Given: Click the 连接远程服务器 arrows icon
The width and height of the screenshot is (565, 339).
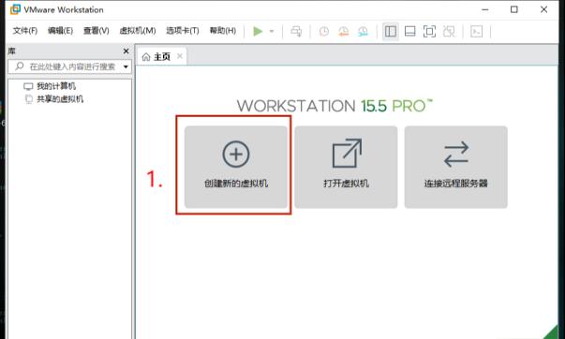Looking at the screenshot, I should click(x=456, y=155).
